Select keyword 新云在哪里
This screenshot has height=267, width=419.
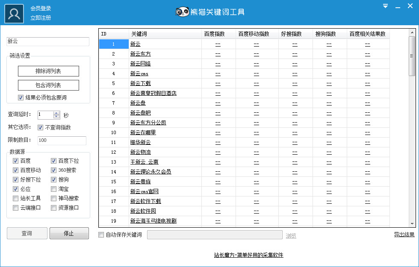coord(143,133)
